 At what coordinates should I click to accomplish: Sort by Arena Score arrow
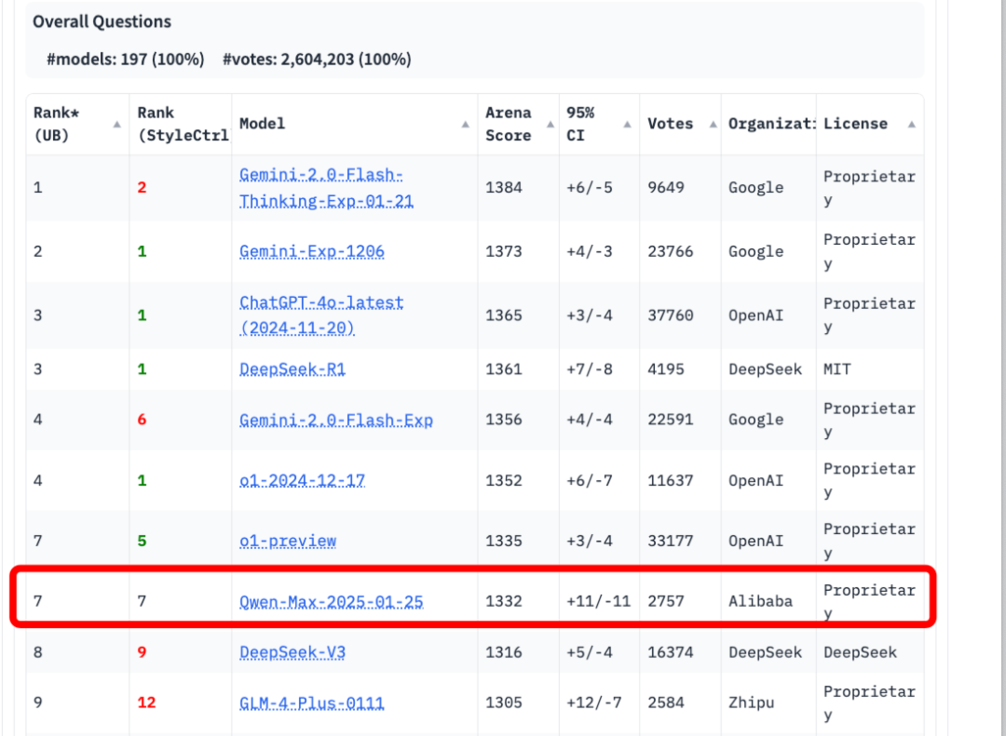pos(550,125)
